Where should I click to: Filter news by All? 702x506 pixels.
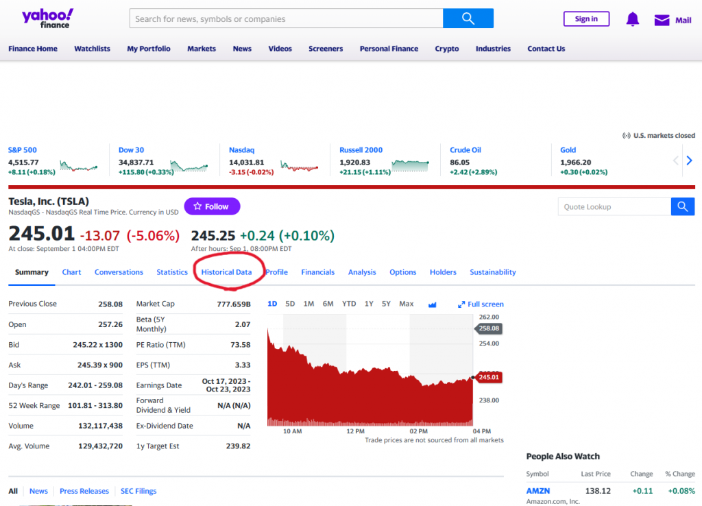coord(13,491)
